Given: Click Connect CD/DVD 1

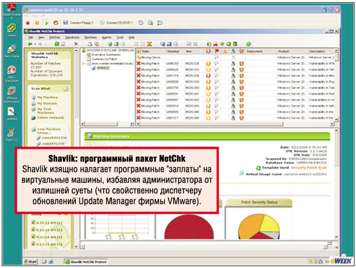Looking at the screenshot, I should click(x=116, y=23).
